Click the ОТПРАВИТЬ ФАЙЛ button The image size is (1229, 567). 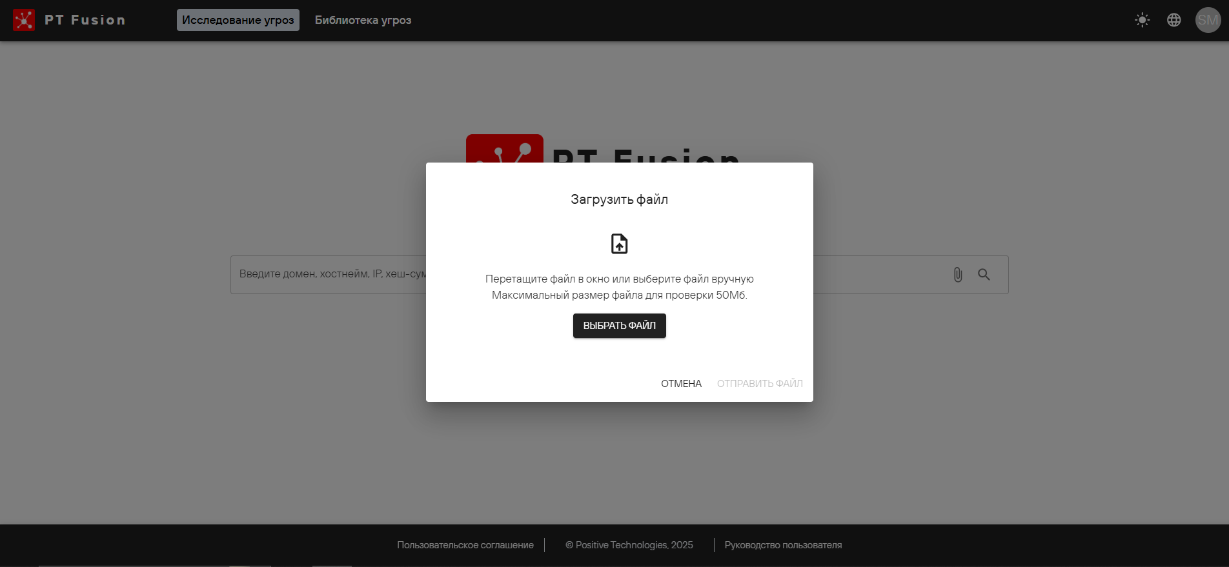[759, 383]
